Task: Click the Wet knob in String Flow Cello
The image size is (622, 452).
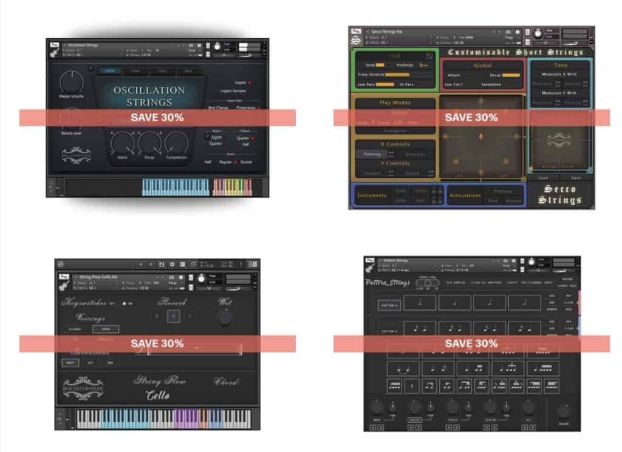Action: [x=225, y=318]
